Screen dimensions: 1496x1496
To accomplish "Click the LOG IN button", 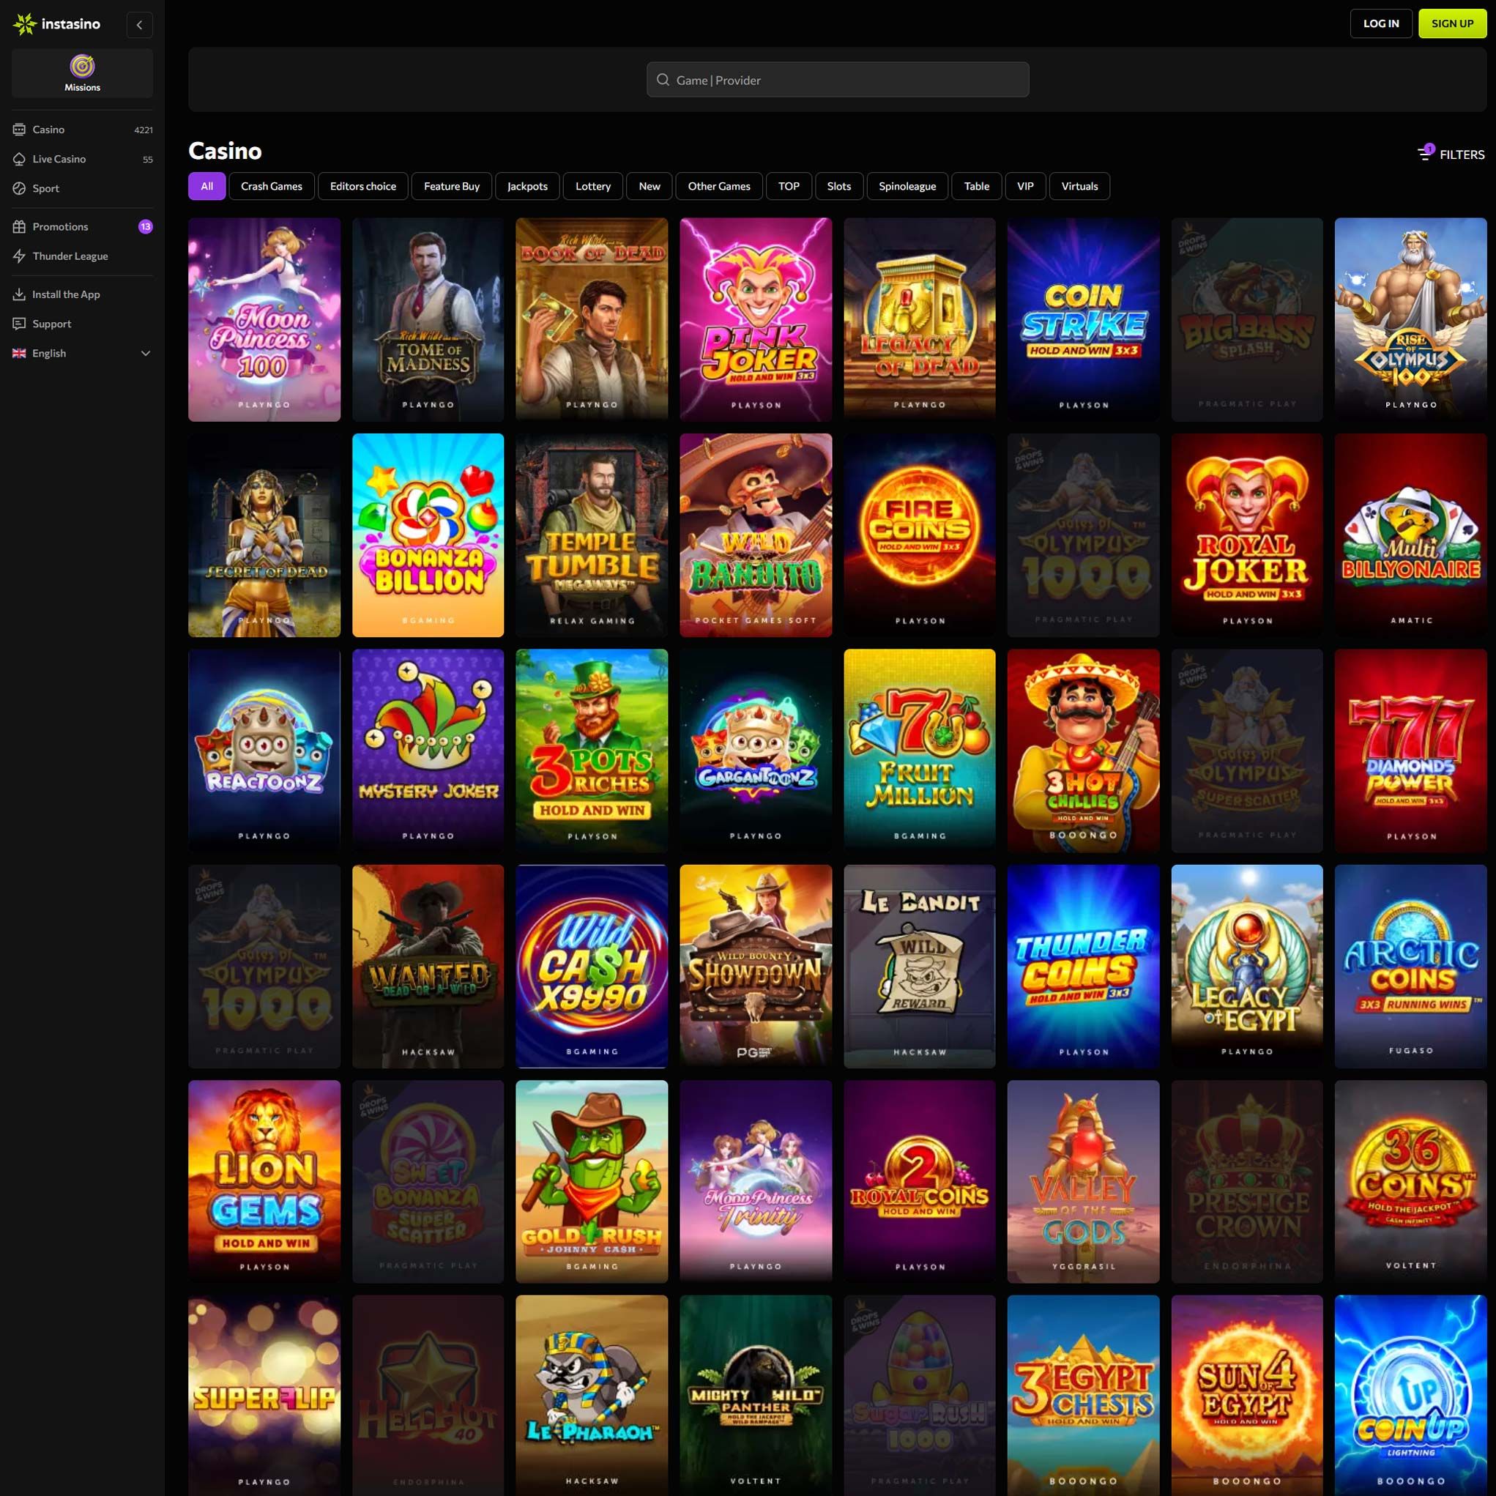I will [x=1380, y=23].
